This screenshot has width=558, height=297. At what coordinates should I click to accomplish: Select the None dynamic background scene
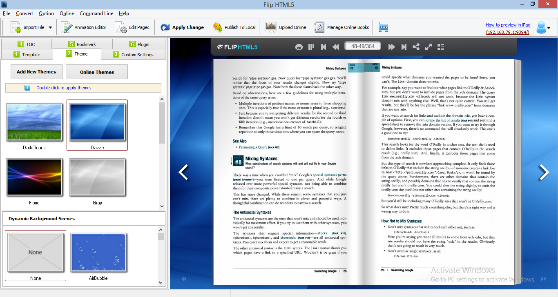35,253
